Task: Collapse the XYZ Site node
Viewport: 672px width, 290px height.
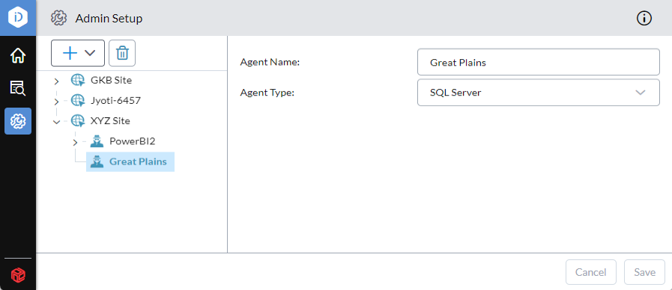Action: pos(57,122)
